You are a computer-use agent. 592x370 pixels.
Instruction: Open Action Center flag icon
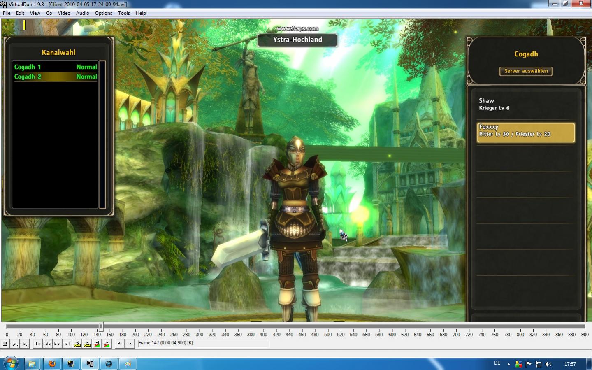click(528, 364)
